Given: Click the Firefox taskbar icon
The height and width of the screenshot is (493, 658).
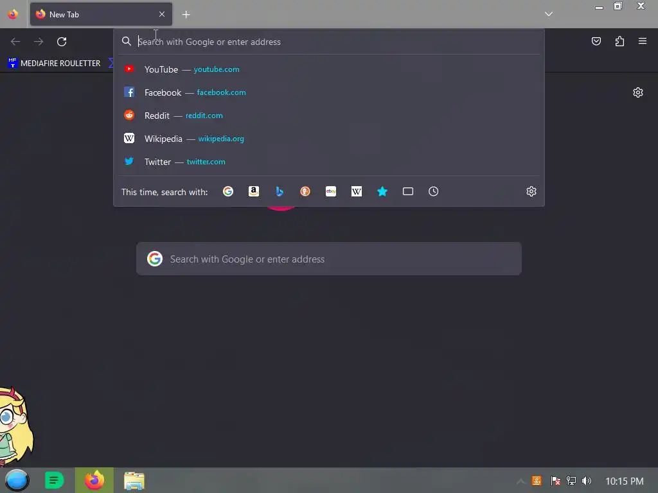Looking at the screenshot, I should [94, 480].
